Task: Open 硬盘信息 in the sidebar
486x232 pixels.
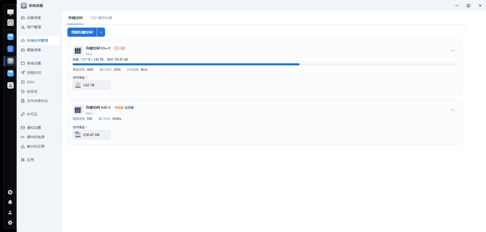Action: [34, 50]
